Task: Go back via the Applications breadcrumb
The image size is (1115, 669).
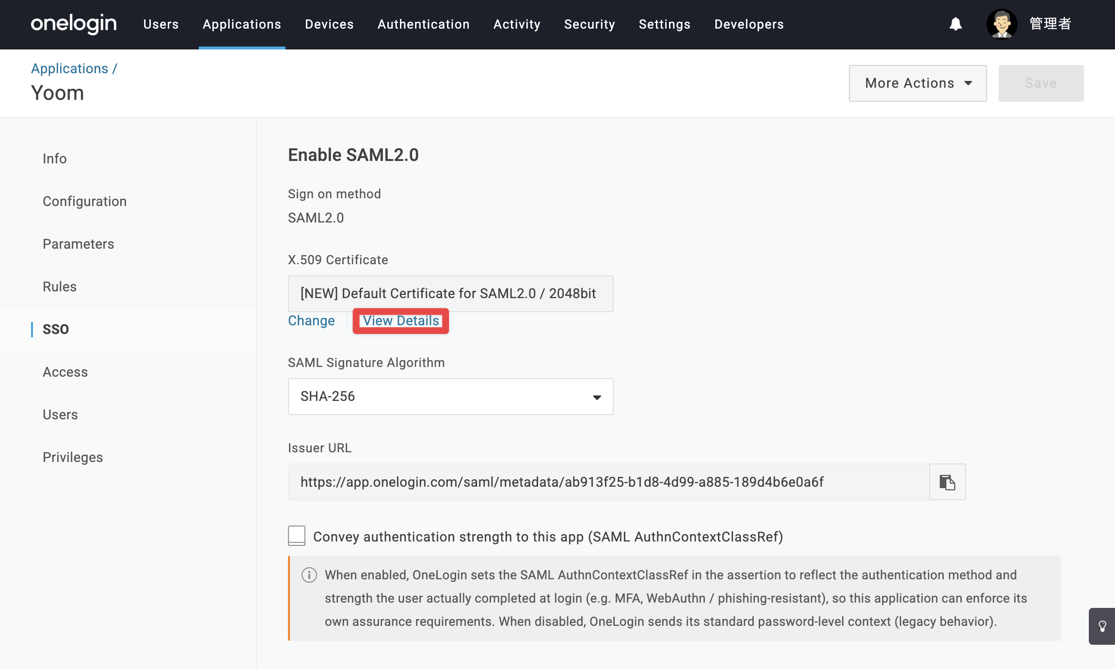Action: tap(70, 68)
